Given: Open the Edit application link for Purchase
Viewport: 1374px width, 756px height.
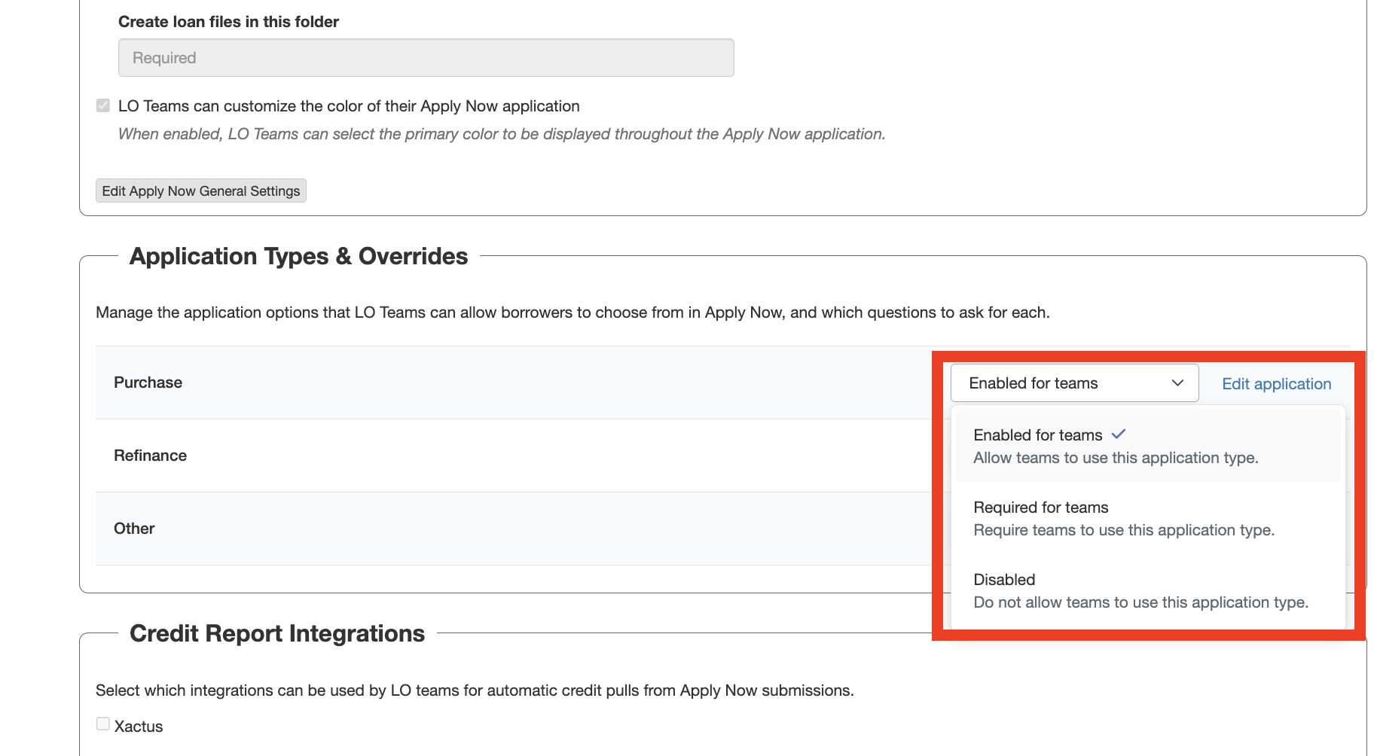Looking at the screenshot, I should click(1276, 384).
